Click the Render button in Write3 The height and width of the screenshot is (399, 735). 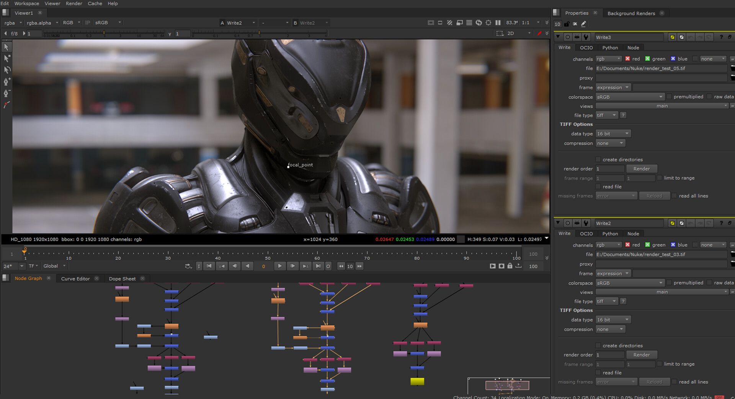tap(642, 169)
